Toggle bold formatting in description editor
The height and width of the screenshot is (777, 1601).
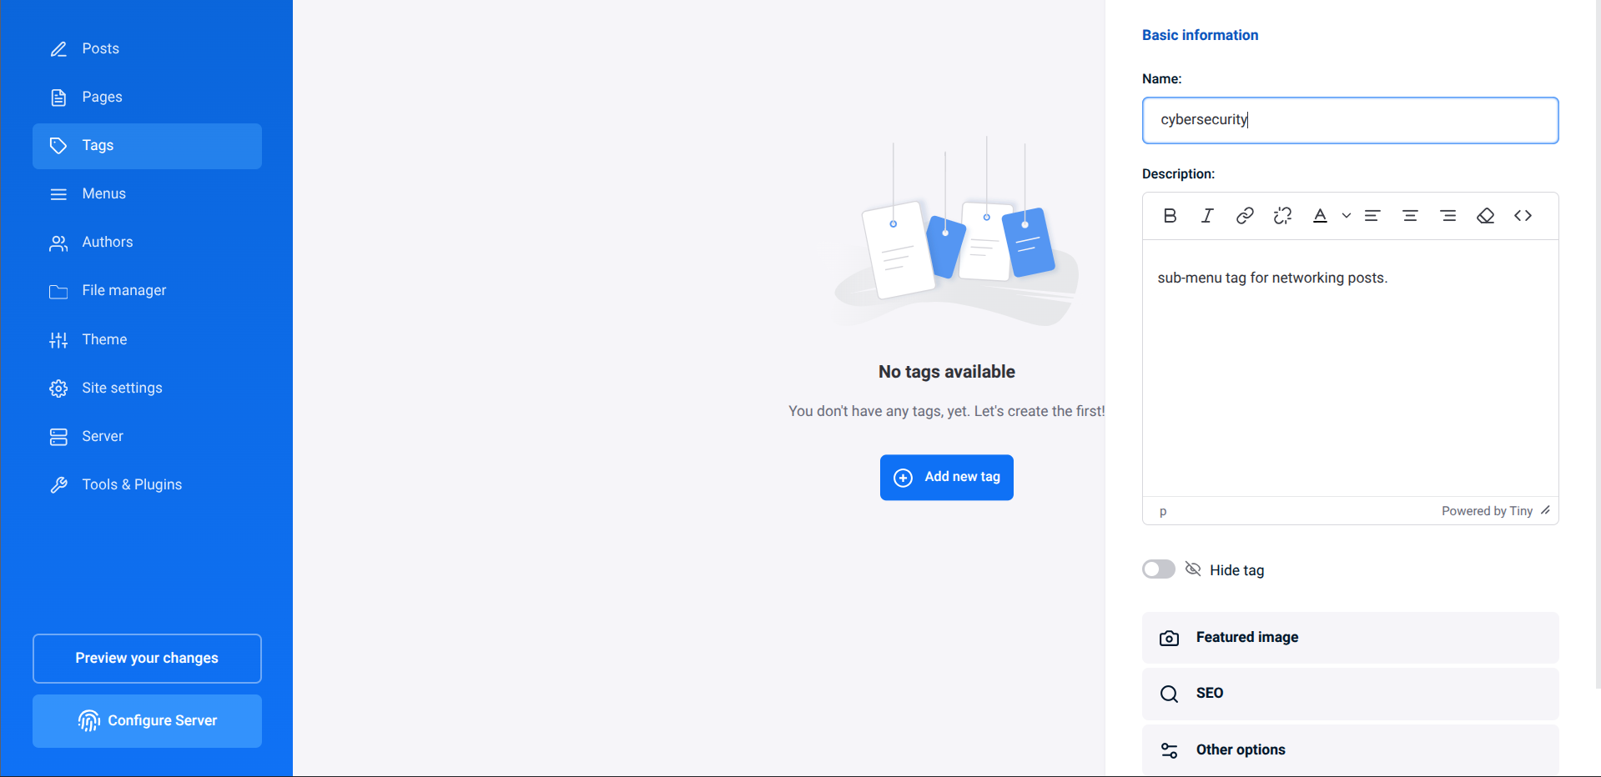(1169, 215)
